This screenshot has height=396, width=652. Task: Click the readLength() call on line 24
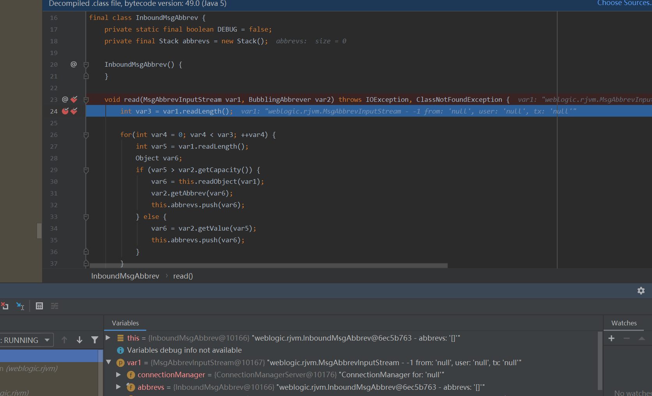206,111
